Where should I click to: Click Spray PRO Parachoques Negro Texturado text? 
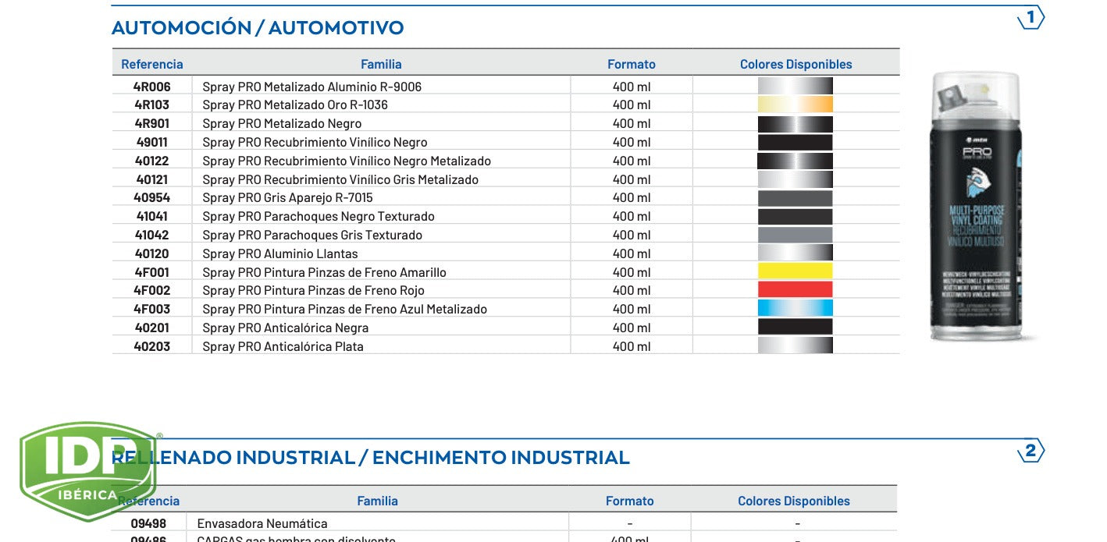pyautogui.click(x=319, y=216)
